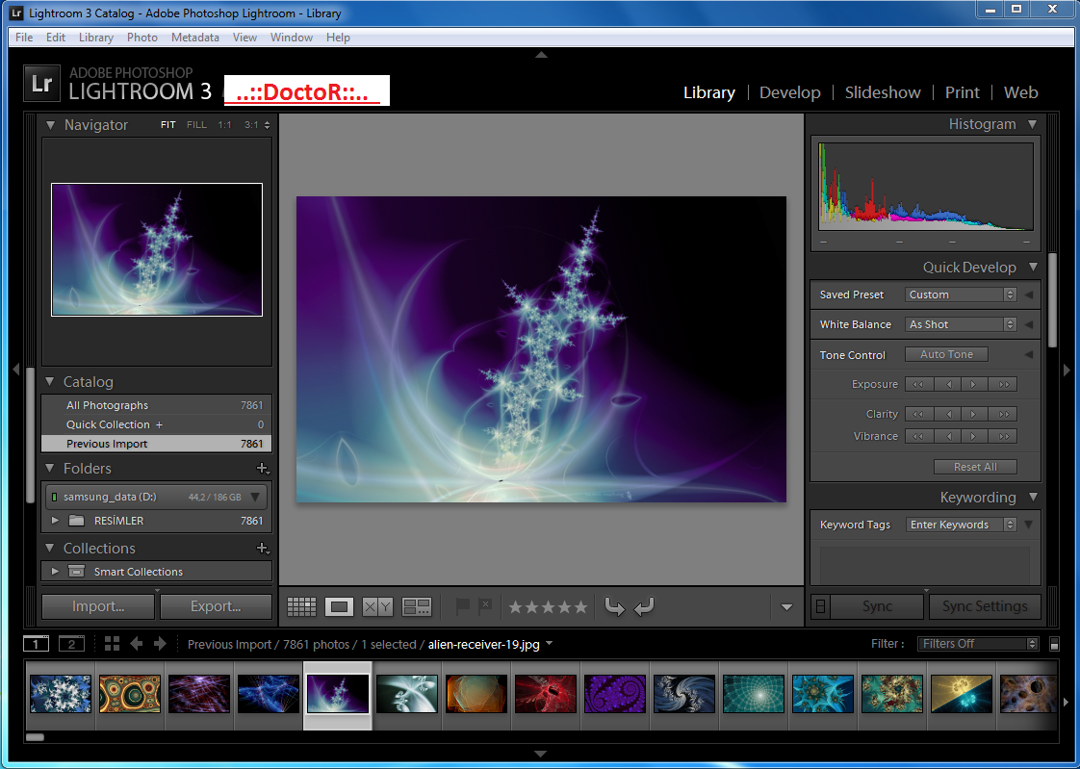Rotate photo counter-clockwise icon
The image size is (1080, 769).
point(614,605)
